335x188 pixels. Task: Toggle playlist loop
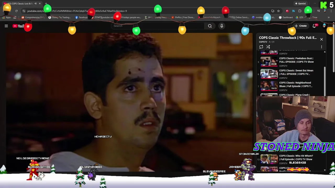tap(261, 47)
